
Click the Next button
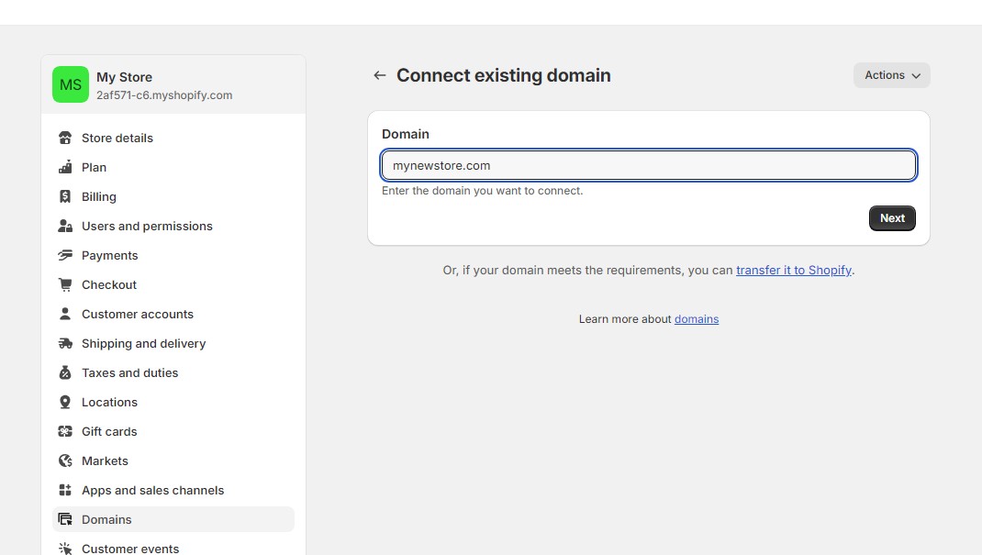point(892,218)
